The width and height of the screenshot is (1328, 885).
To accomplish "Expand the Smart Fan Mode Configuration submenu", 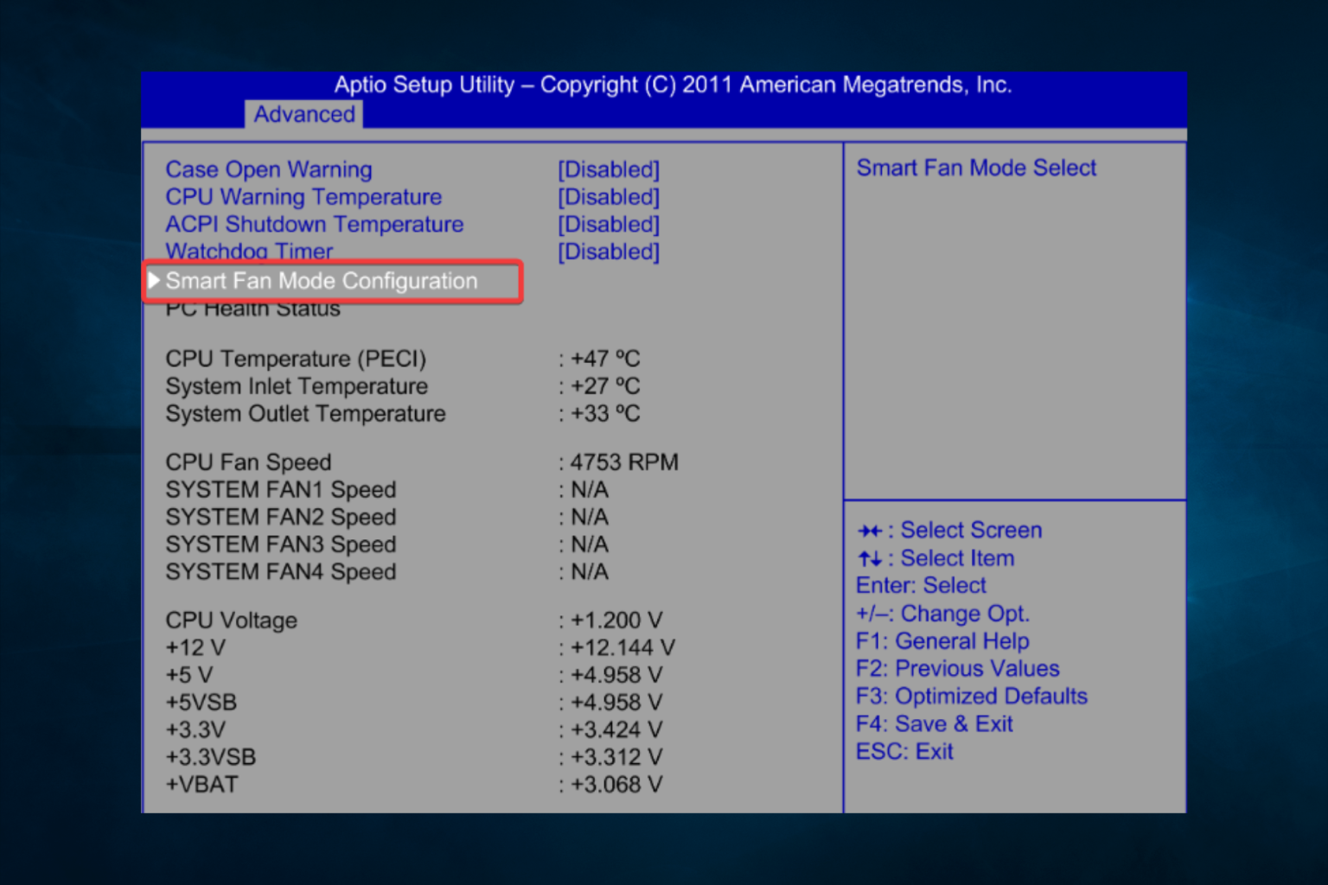I will coord(321,281).
